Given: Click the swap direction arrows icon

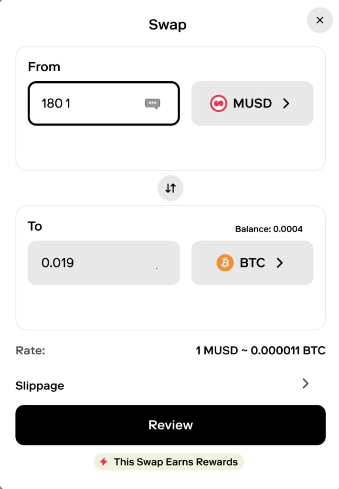Looking at the screenshot, I should coord(170,188).
